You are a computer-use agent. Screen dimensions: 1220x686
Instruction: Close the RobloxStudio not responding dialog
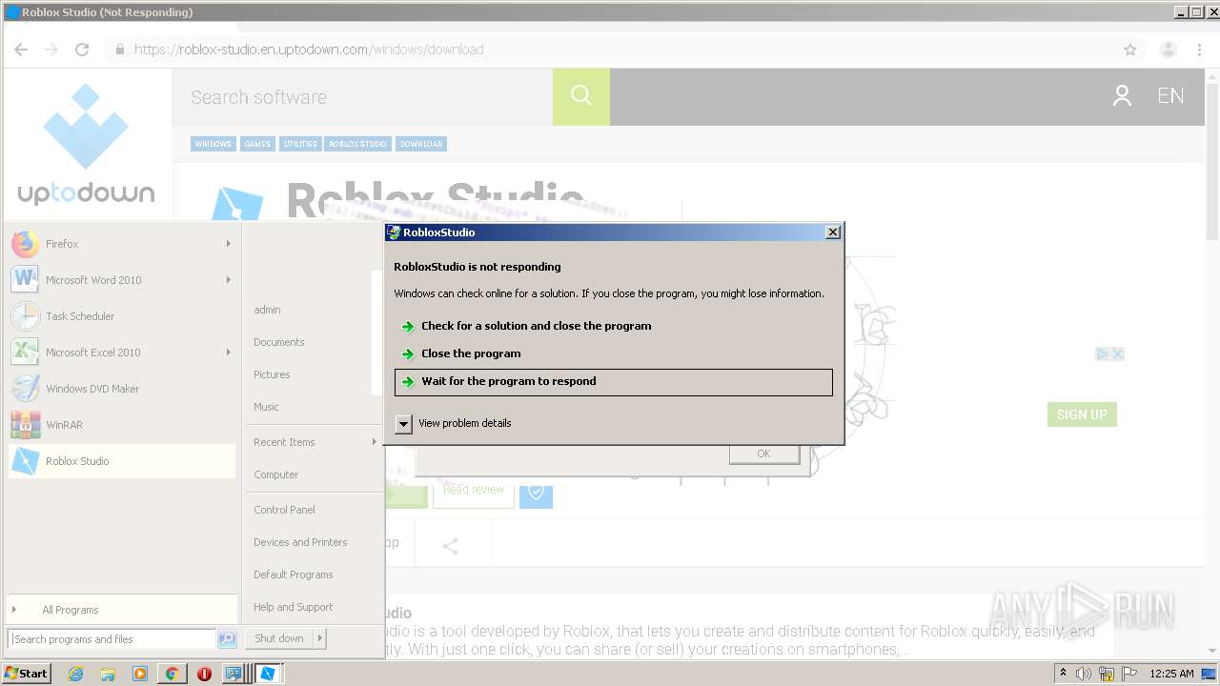pyautogui.click(x=832, y=232)
